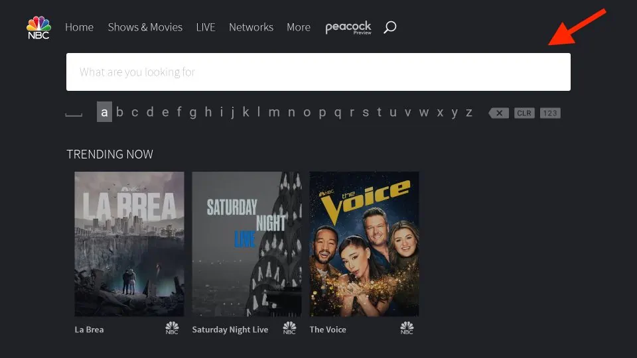Screen dimensions: 637x358
Task: Focus the 'What are you looking for' search box
Action: [318, 72]
